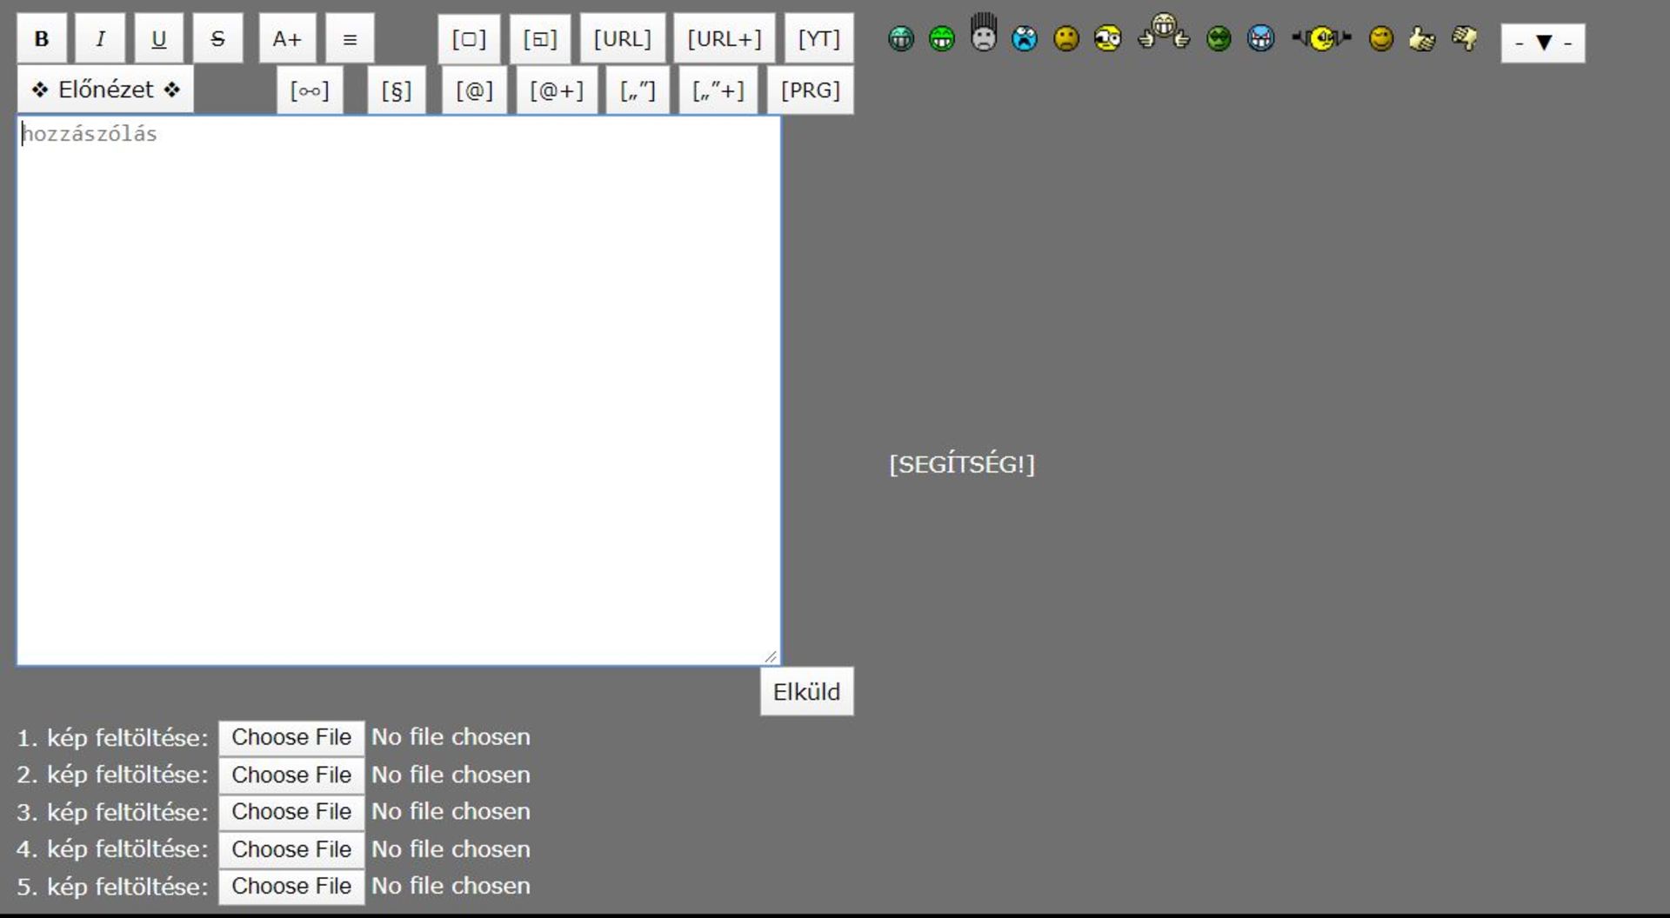This screenshot has width=1670, height=918.
Task: Insert a YouTube tag with [YT]
Action: pyautogui.click(x=818, y=39)
